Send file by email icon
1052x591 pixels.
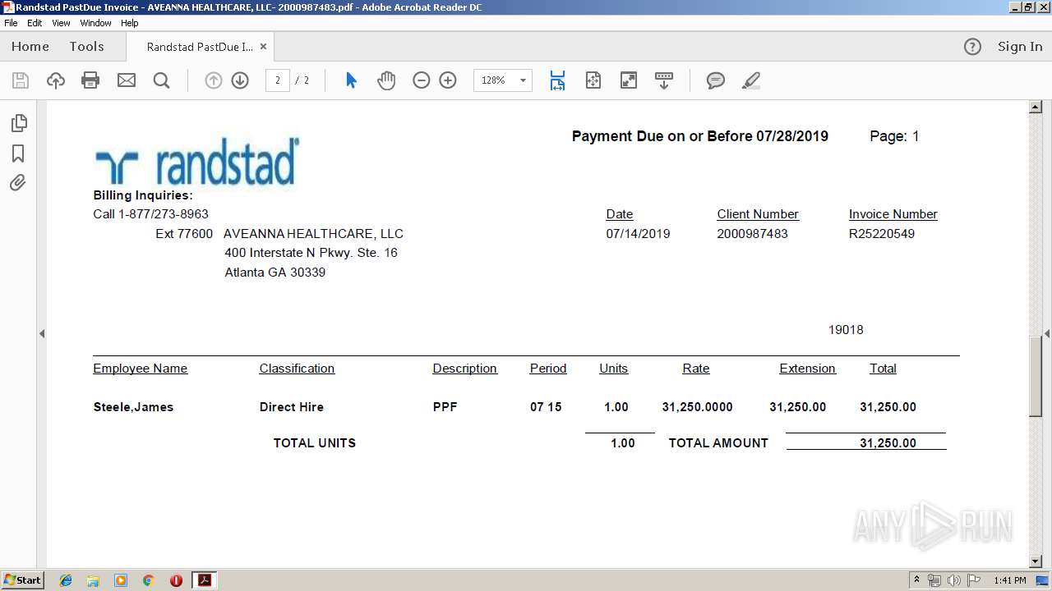pyautogui.click(x=126, y=80)
